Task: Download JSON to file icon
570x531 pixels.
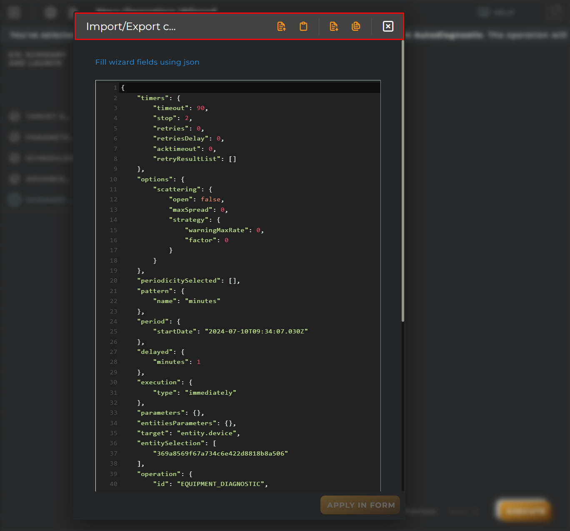Action: pos(334,26)
